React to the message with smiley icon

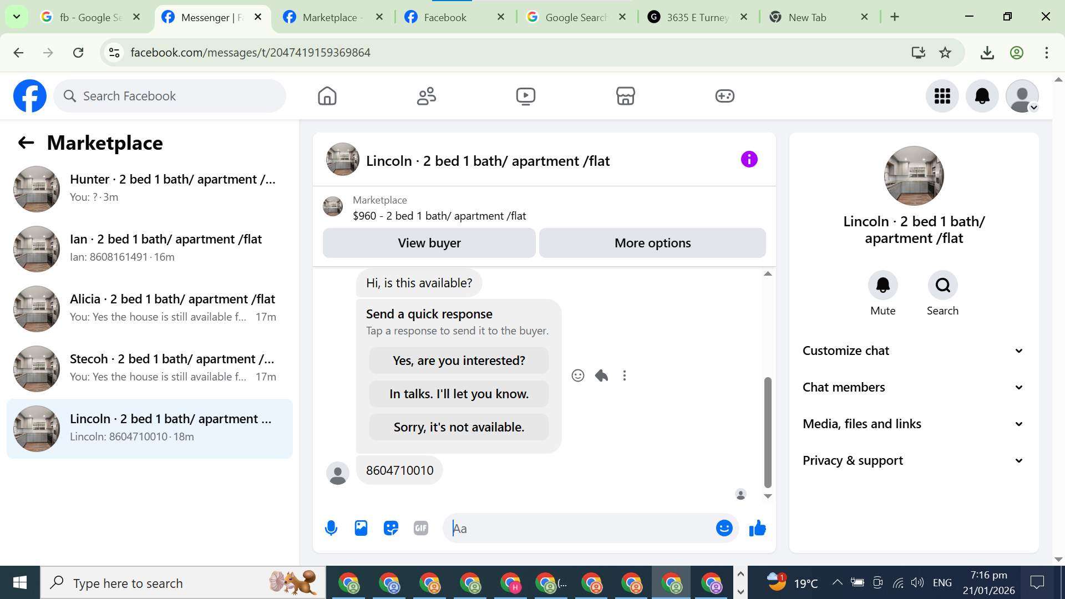point(578,375)
